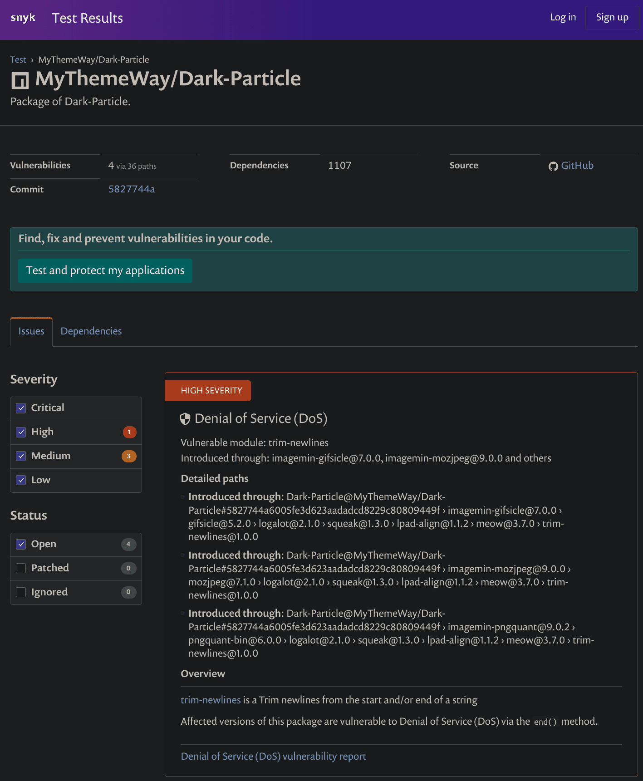
Task: Enable the Ignored status filter
Action: pyautogui.click(x=21, y=592)
